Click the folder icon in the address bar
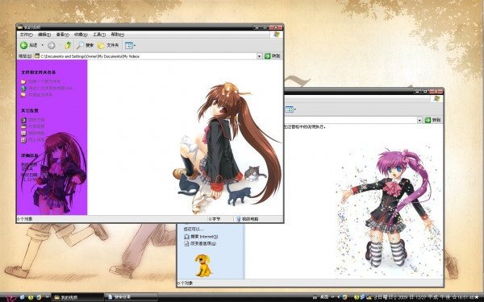This screenshot has height=302, width=484. pos(37,56)
